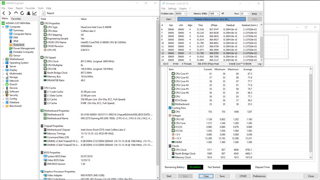This screenshot has width=320, height=180.
Task: Open the AIDA64 Report menu
Action: [19, 8]
